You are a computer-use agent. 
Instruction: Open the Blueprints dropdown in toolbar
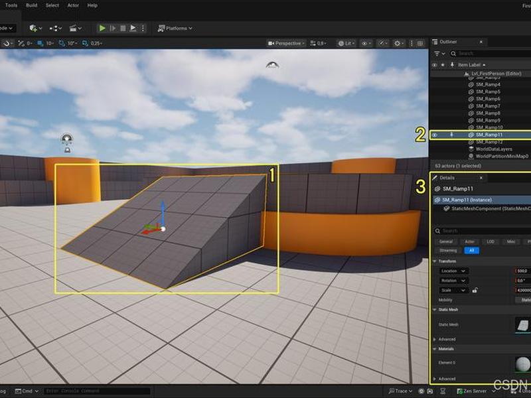(56, 29)
